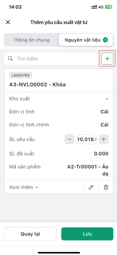Save the request with Lưu button
Screen dimensions: 117x255
tap(87, 234)
